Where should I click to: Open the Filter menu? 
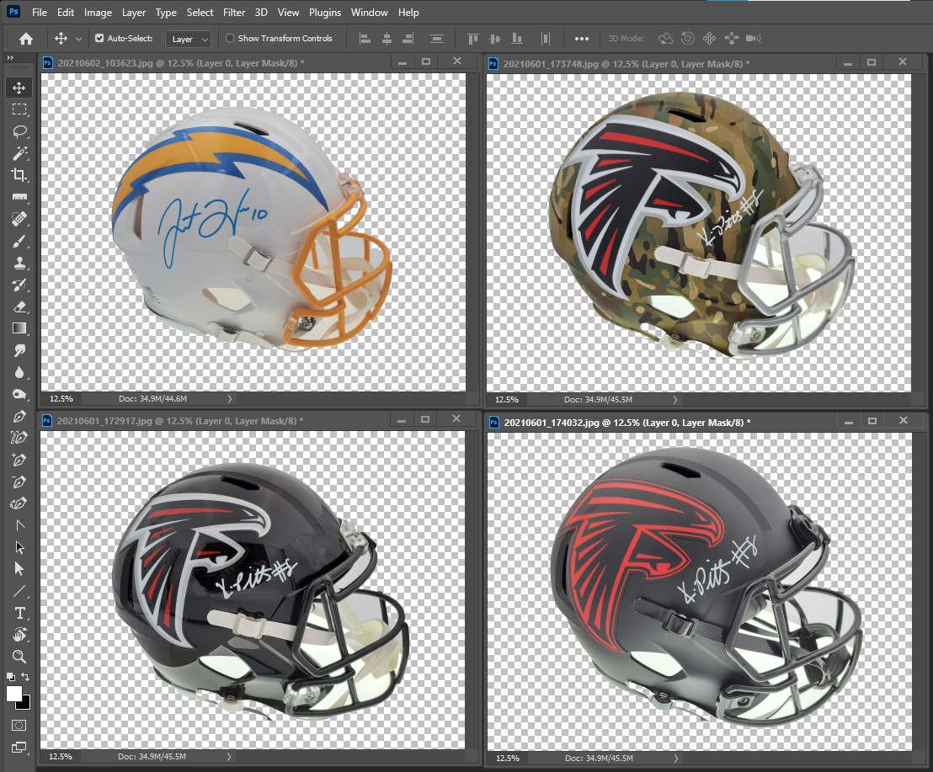pos(233,12)
